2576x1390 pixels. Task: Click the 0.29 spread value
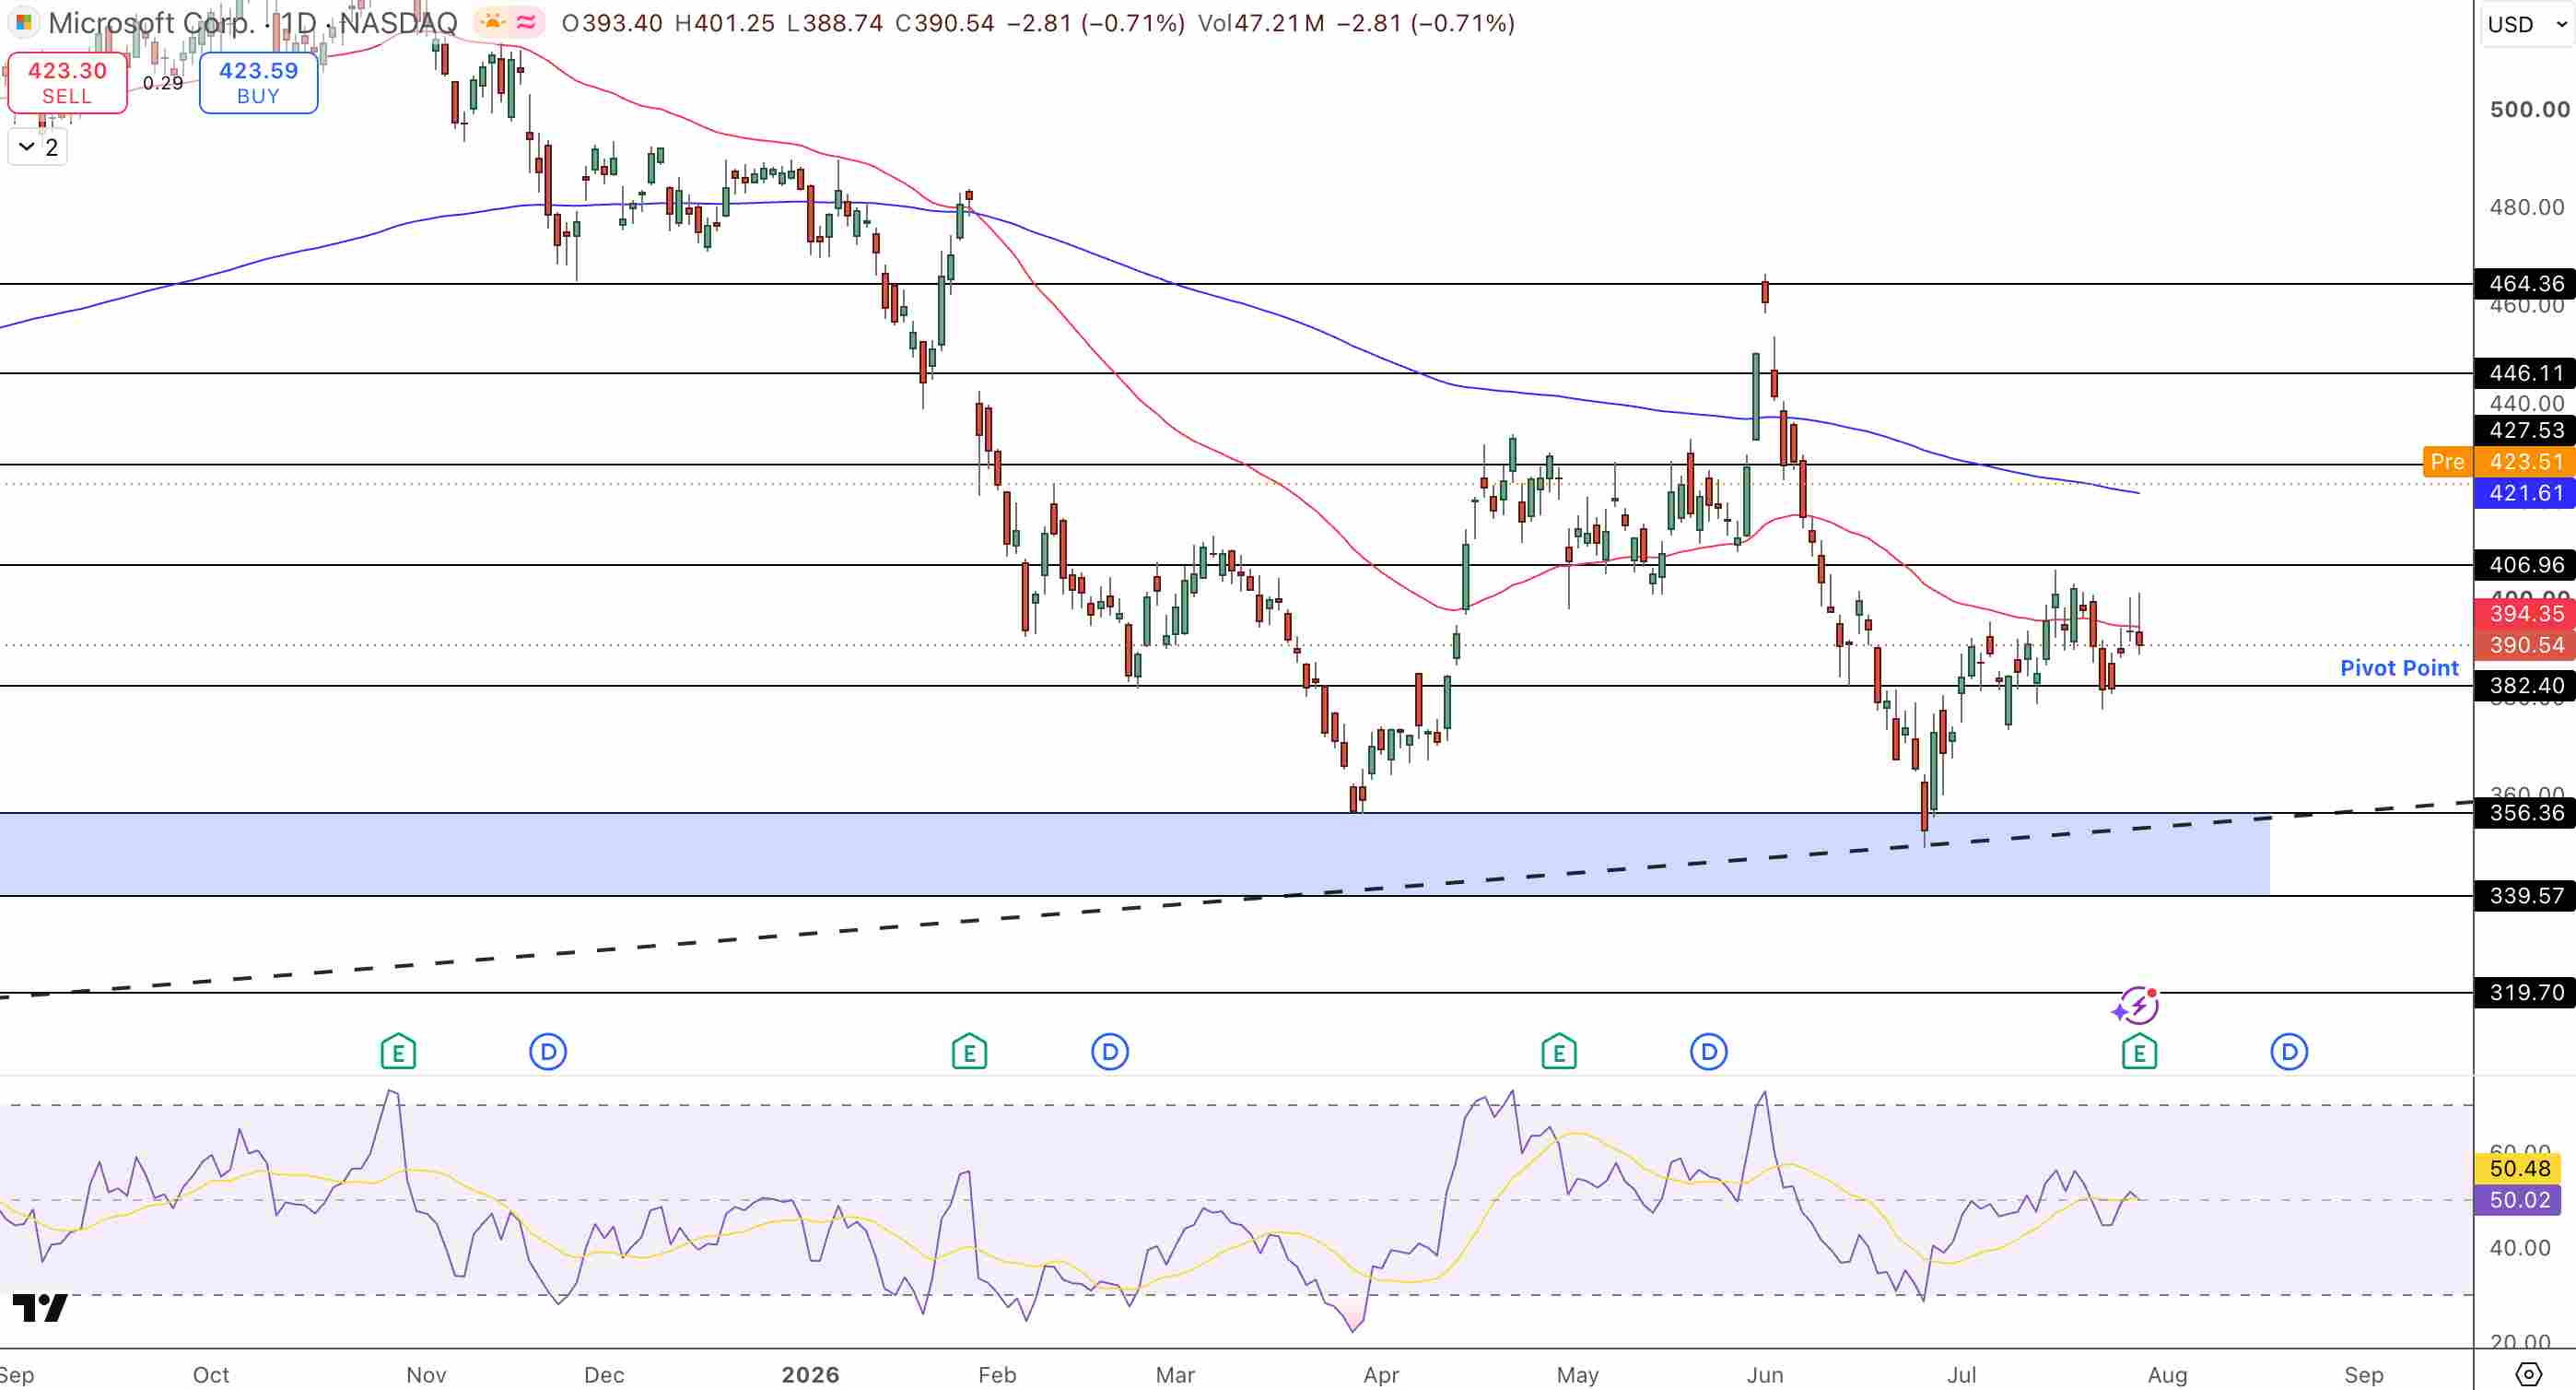click(163, 83)
